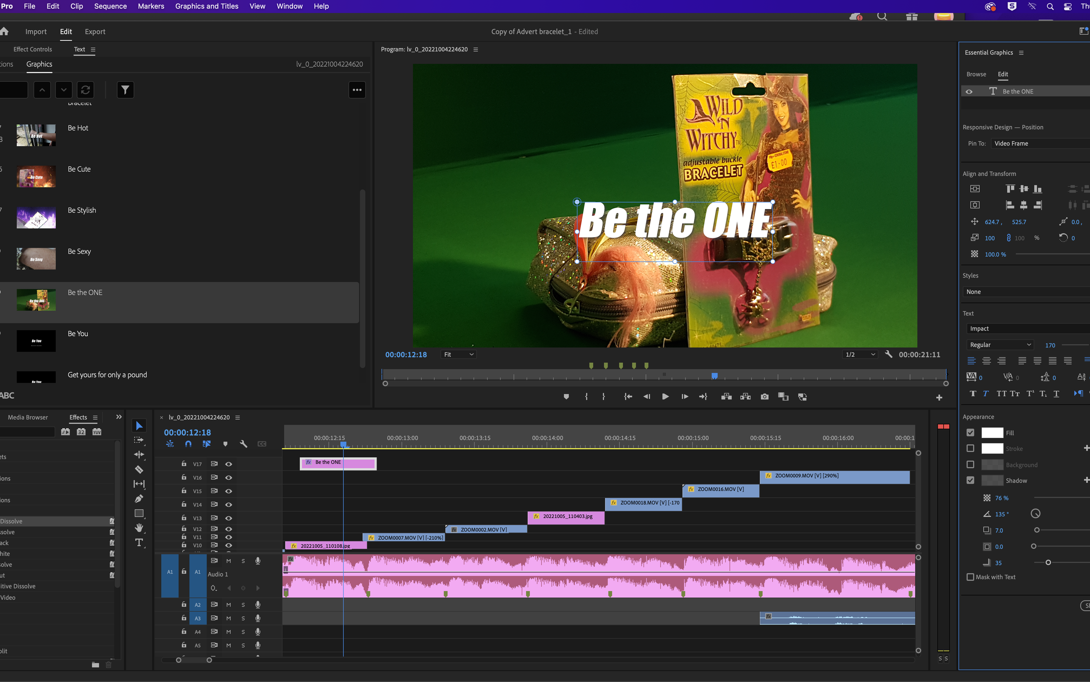Open the Graphics and Titles menu
This screenshot has width=1090, height=682.
(206, 6)
